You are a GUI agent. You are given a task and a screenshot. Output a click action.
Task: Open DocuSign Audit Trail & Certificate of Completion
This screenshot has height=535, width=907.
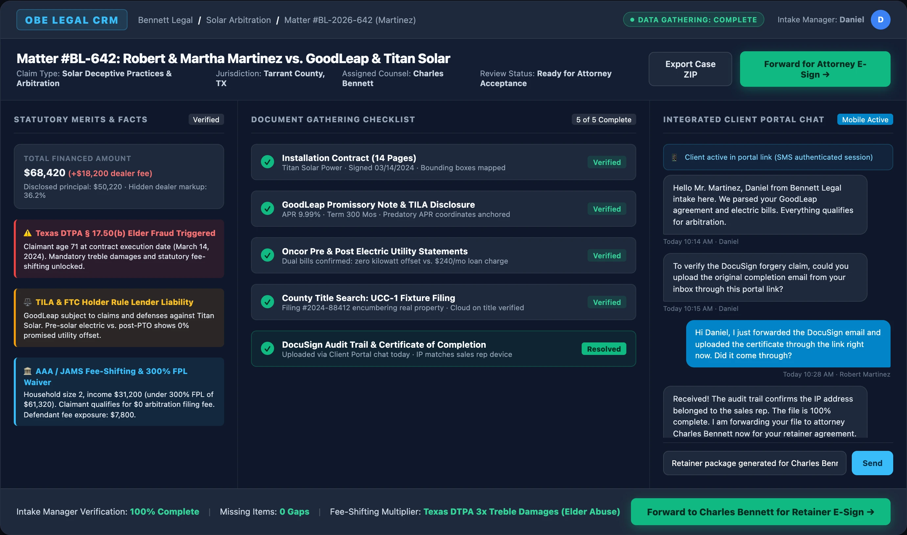(384, 345)
